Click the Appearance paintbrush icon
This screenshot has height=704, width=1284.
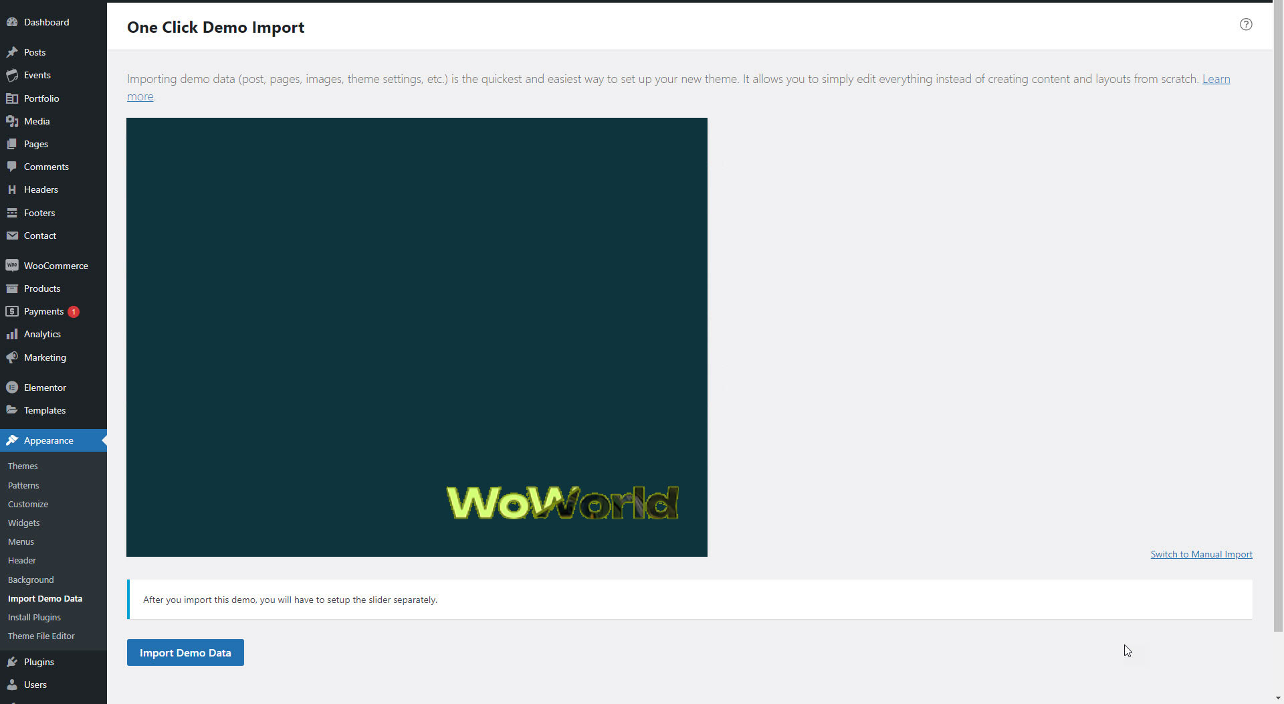click(12, 440)
